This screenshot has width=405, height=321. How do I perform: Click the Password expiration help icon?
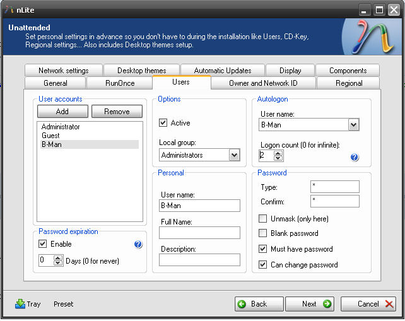point(138,244)
